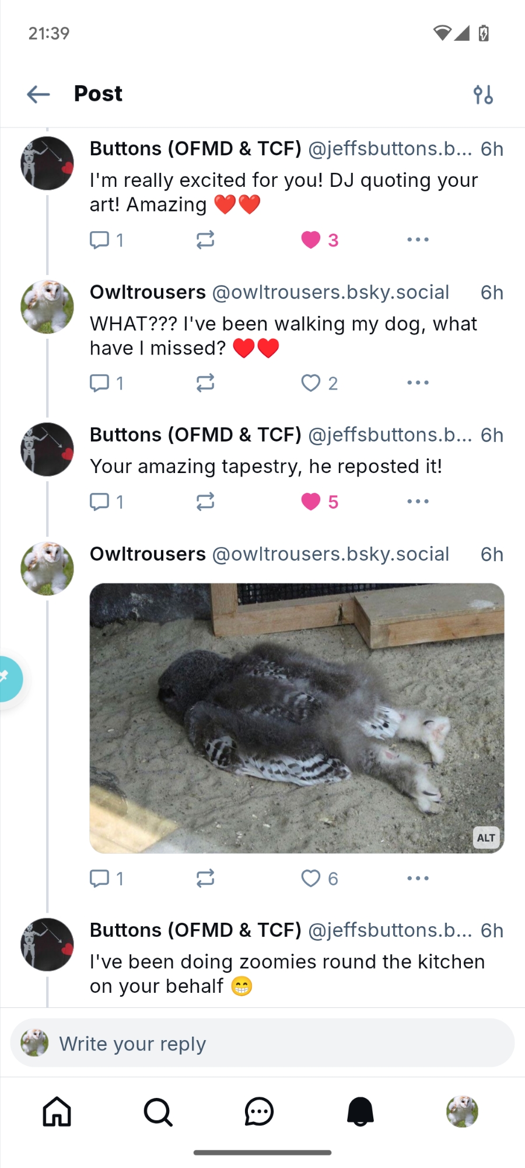Open more options on owl photo post

418,878
